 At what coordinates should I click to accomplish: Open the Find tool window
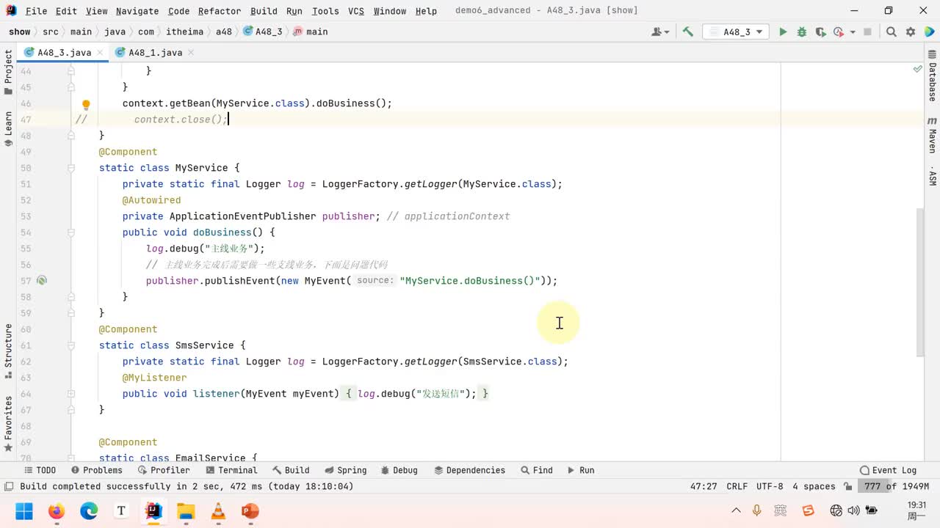[x=536, y=470]
